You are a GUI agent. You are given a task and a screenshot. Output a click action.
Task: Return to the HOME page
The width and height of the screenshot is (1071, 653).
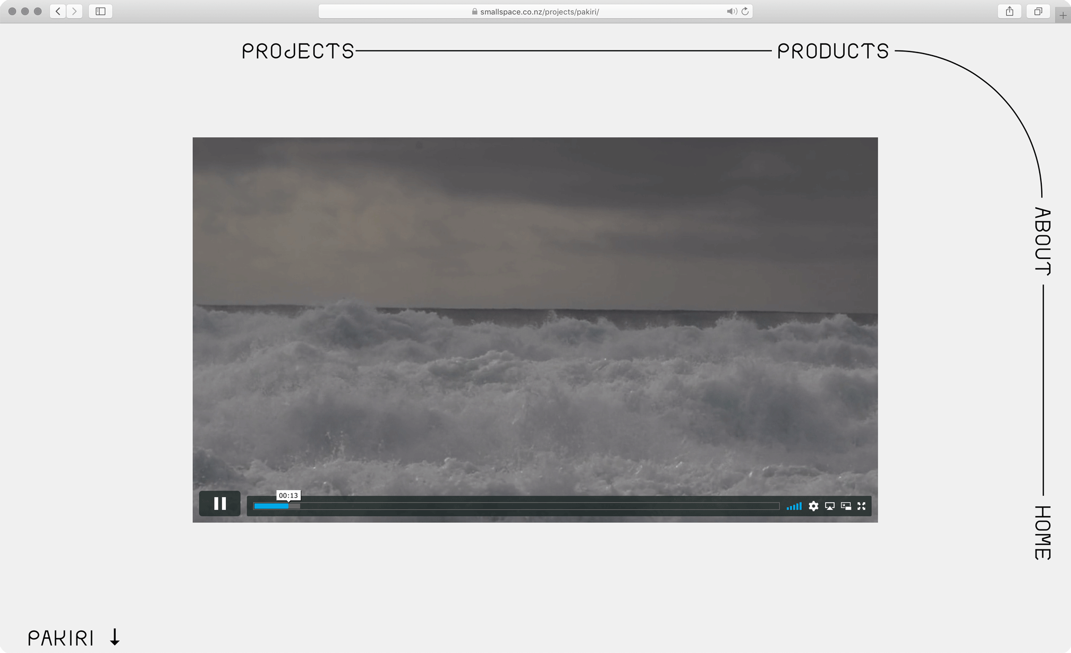pos(1043,533)
